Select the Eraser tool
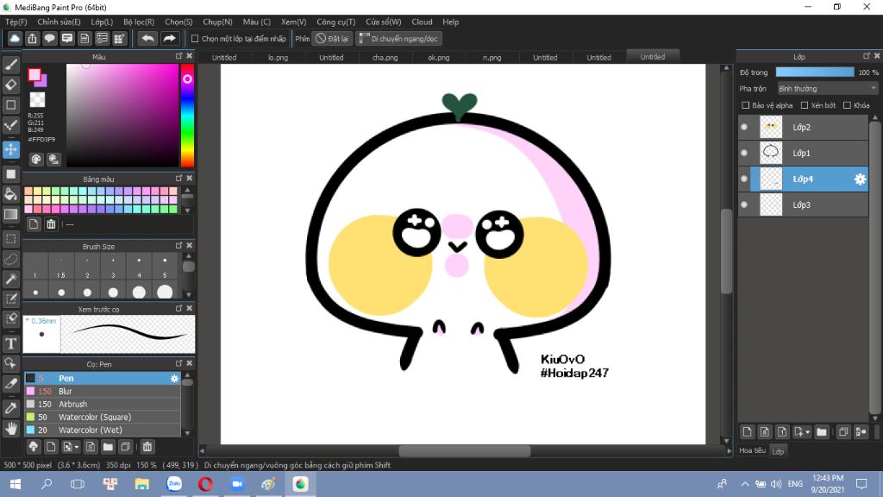Viewport: 883px width, 497px height. click(10, 85)
